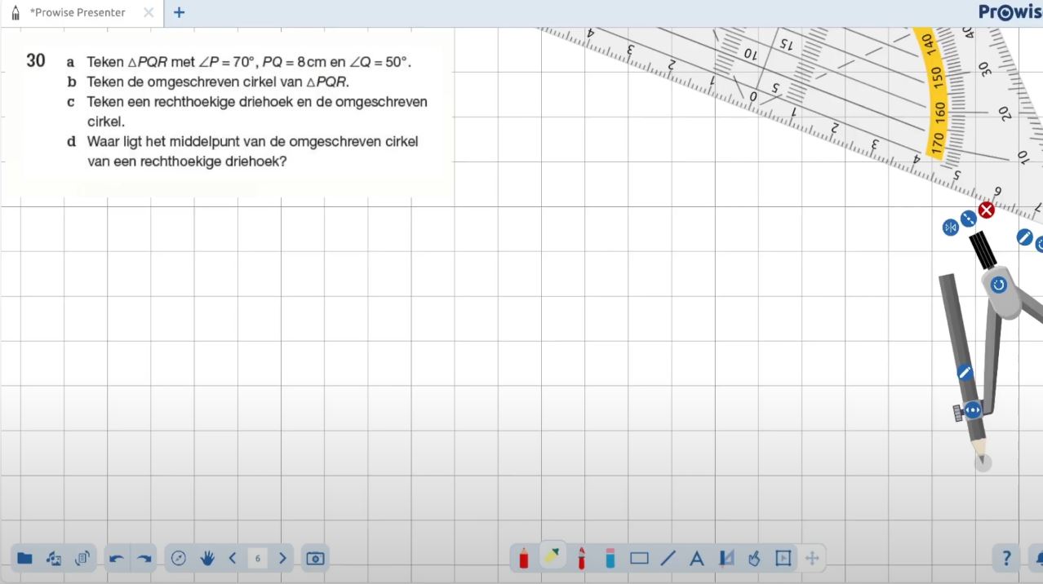Open a new tab with plus button
This screenshot has width=1043, height=584.
(x=180, y=12)
